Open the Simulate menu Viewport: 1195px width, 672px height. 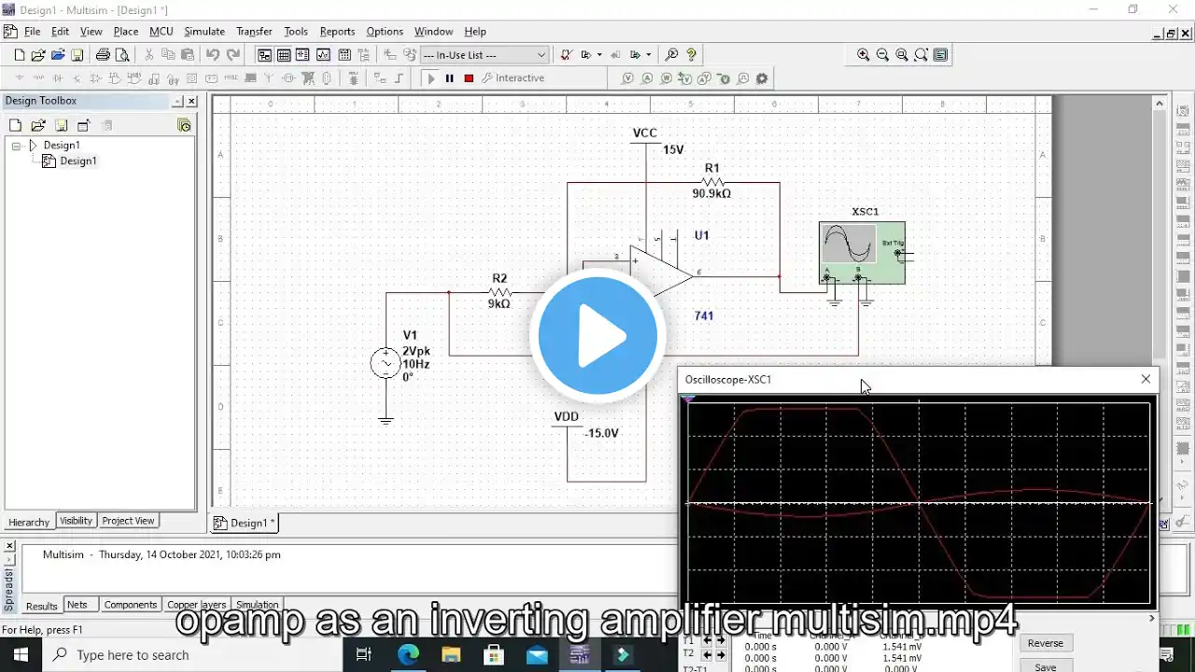204,32
